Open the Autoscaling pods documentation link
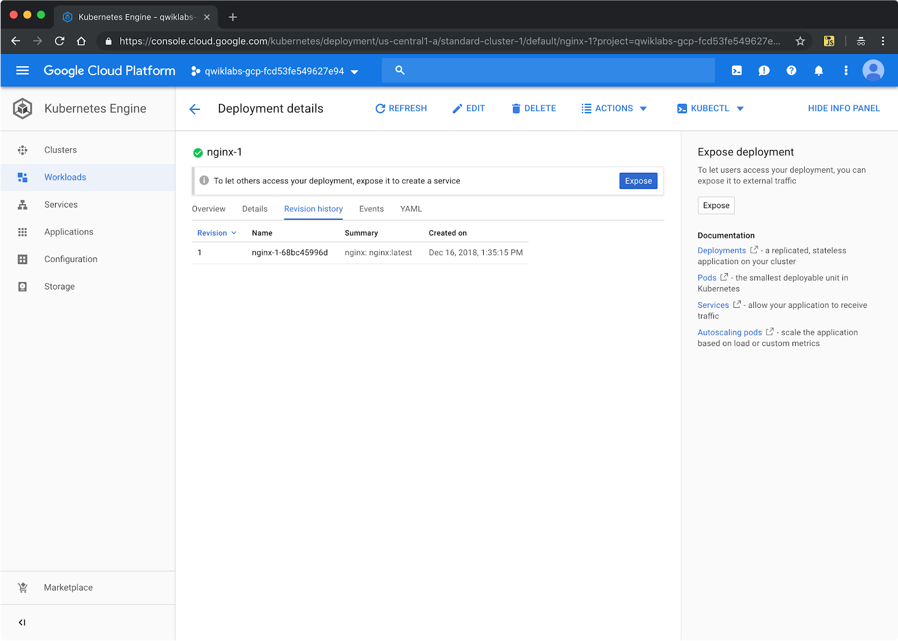This screenshot has width=898, height=641. click(730, 333)
